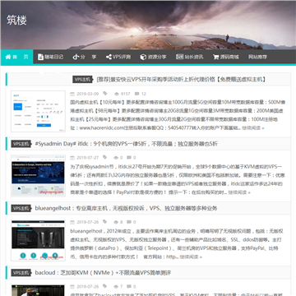Open thumbnail of the blueangelhost post
The height and width of the screenshot is (296, 296).
coord(38,240)
